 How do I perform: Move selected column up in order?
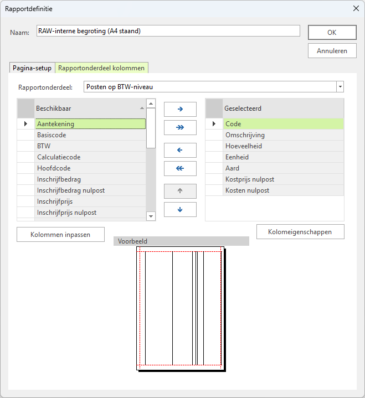click(180, 191)
